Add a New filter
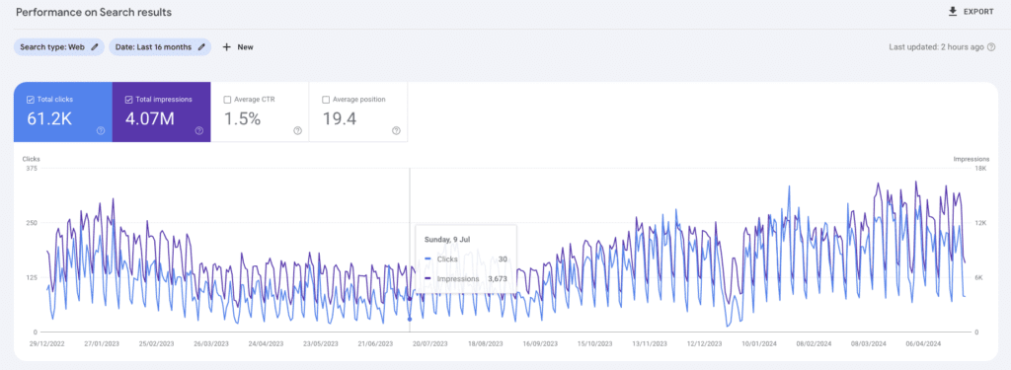This screenshot has height=370, width=1011. [x=238, y=47]
